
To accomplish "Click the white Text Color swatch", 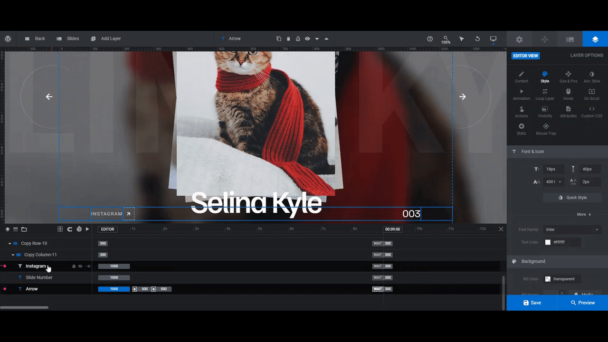I will point(548,242).
